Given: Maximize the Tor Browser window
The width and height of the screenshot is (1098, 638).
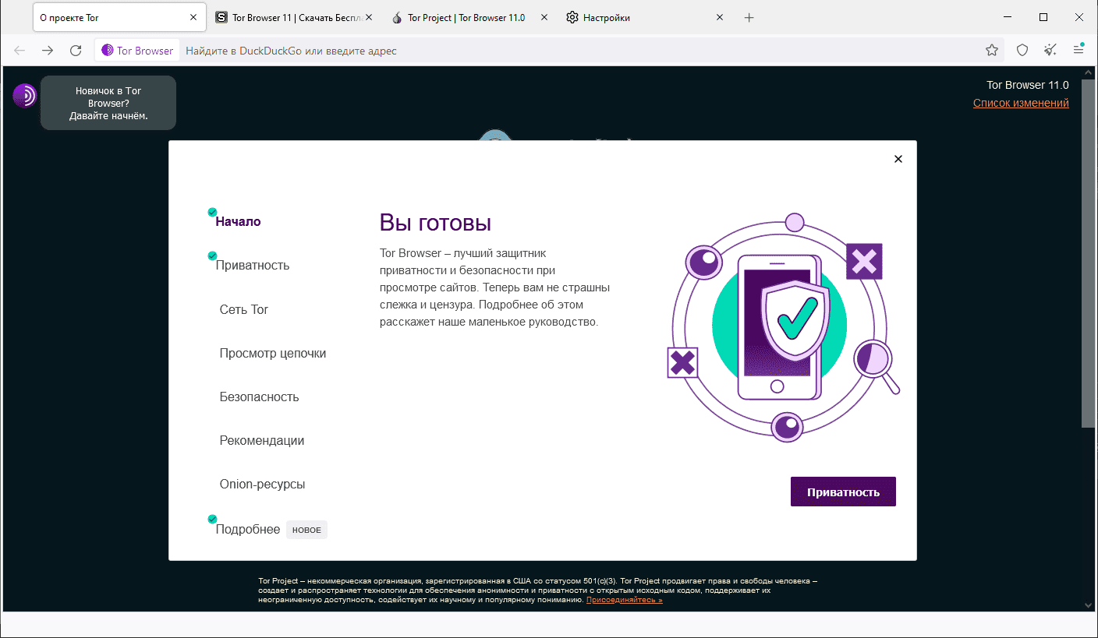Looking at the screenshot, I should [1043, 17].
